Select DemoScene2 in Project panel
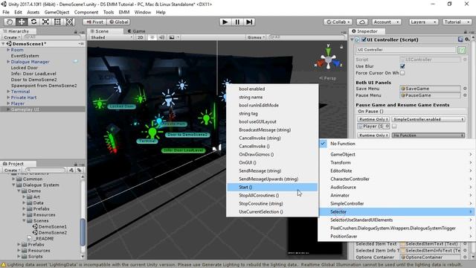The image size is (476, 268). point(52,232)
